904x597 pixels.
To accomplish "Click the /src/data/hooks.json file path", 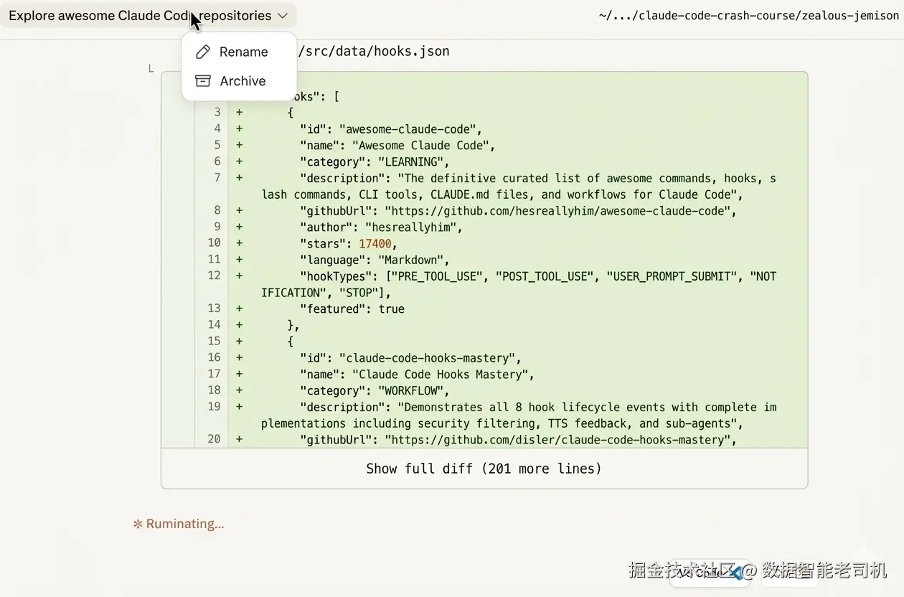I will click(x=373, y=52).
